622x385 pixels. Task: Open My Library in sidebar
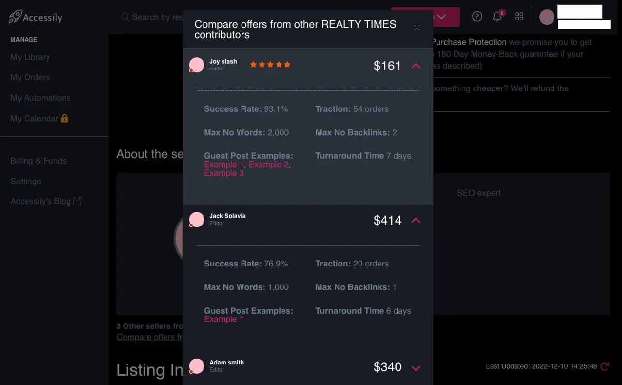coord(30,57)
